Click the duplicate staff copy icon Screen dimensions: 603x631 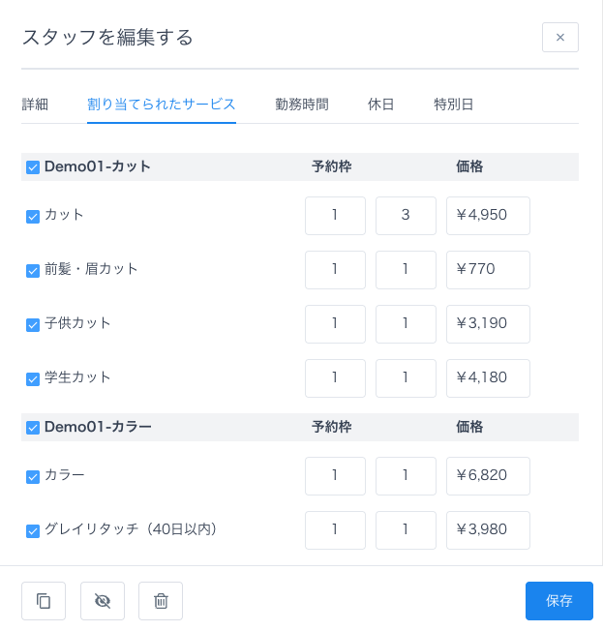coord(44,601)
